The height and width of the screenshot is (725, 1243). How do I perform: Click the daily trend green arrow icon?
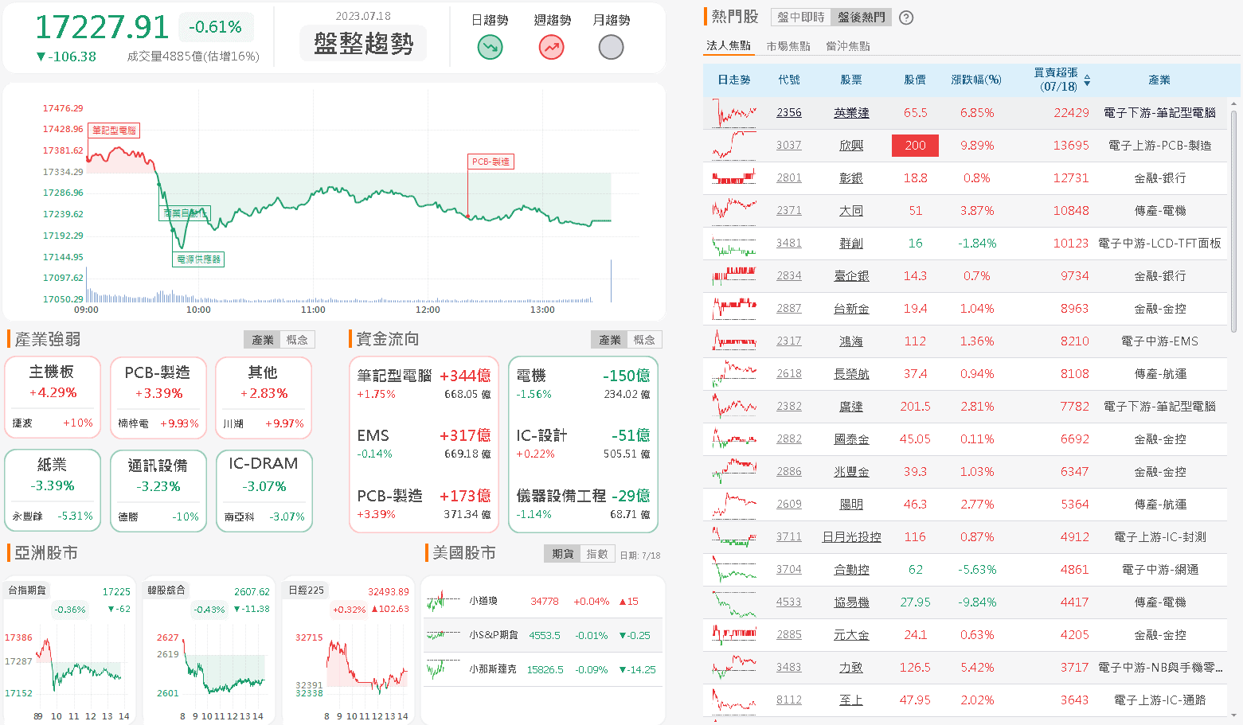coord(490,48)
